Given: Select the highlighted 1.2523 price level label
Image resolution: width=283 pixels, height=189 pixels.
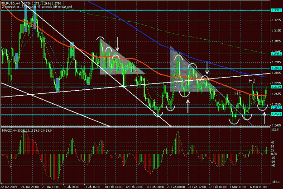Looking at the screenshot, I should pos(276,114).
